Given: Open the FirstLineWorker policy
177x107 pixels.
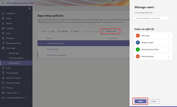Looking at the screenshot, I should [x=53, y=49].
